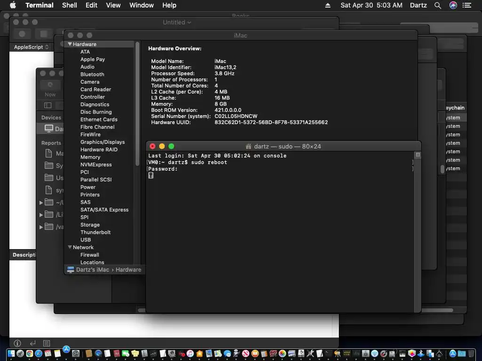Click Script Editor info button at bottom
The width and height of the screenshot is (482, 361).
coord(17,343)
